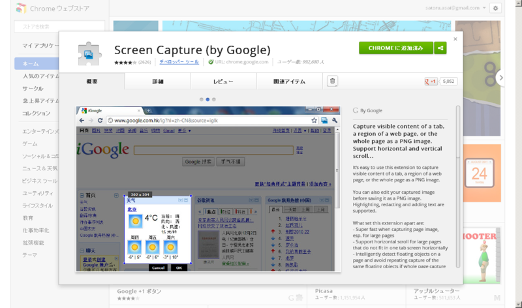The width and height of the screenshot is (522, 308).
Task: Open the 教育 category
Action: pyautogui.click(x=27, y=218)
